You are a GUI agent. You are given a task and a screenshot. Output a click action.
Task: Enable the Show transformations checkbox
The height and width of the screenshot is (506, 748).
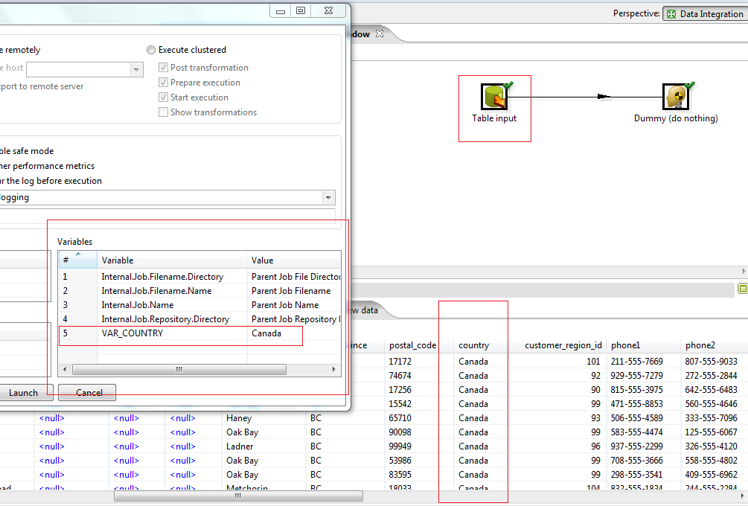coord(163,112)
